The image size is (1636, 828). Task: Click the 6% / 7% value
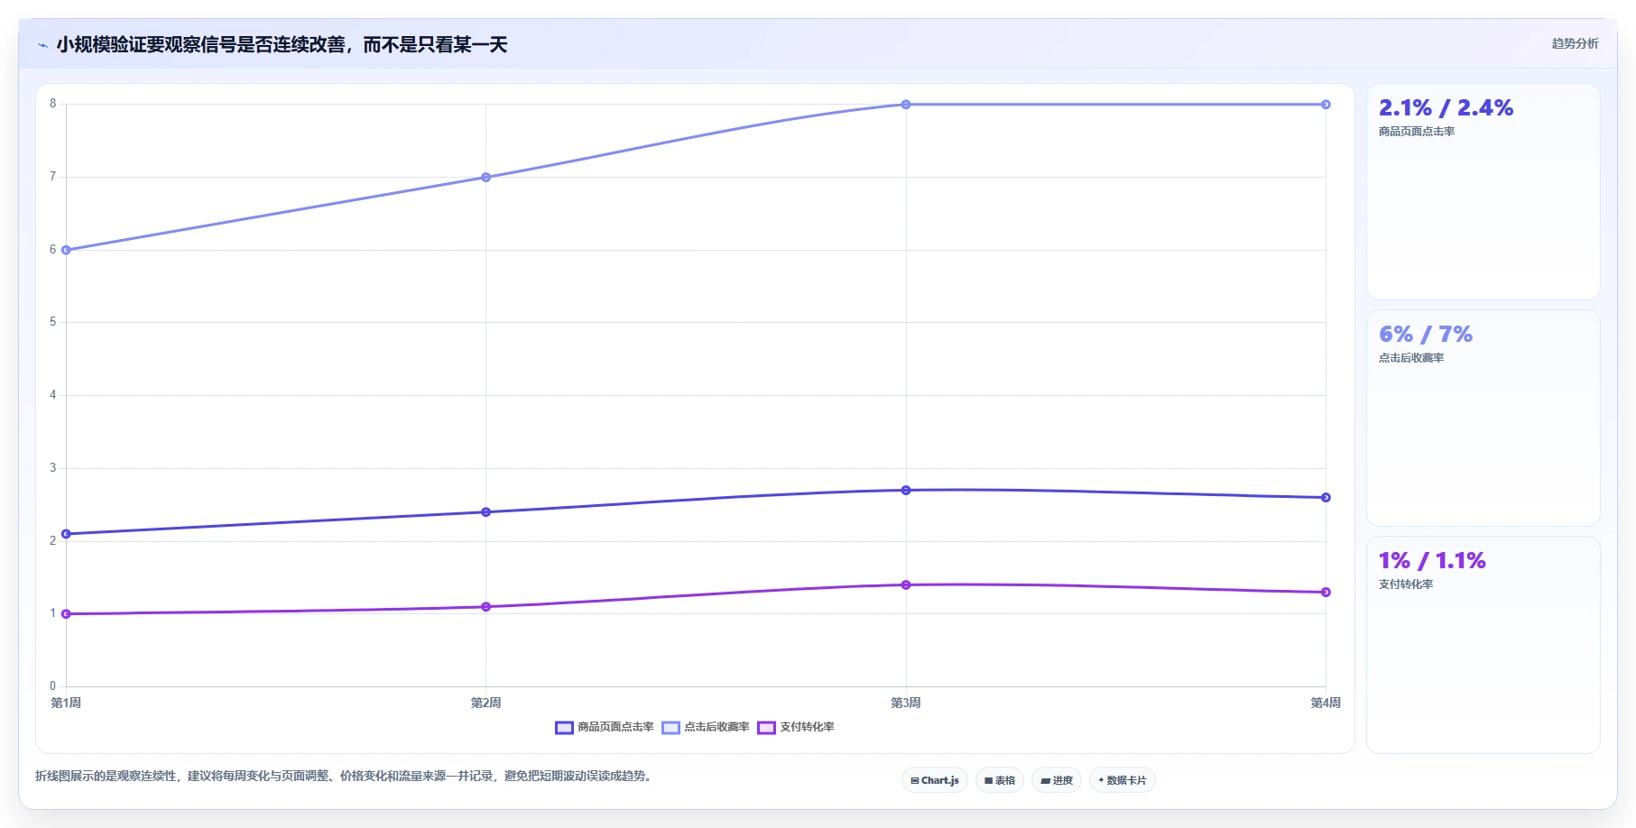[x=1426, y=335]
